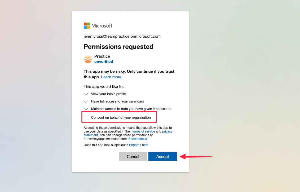The image size is (300, 192).
Task: Open the terms of service link
Action: click(144, 131)
